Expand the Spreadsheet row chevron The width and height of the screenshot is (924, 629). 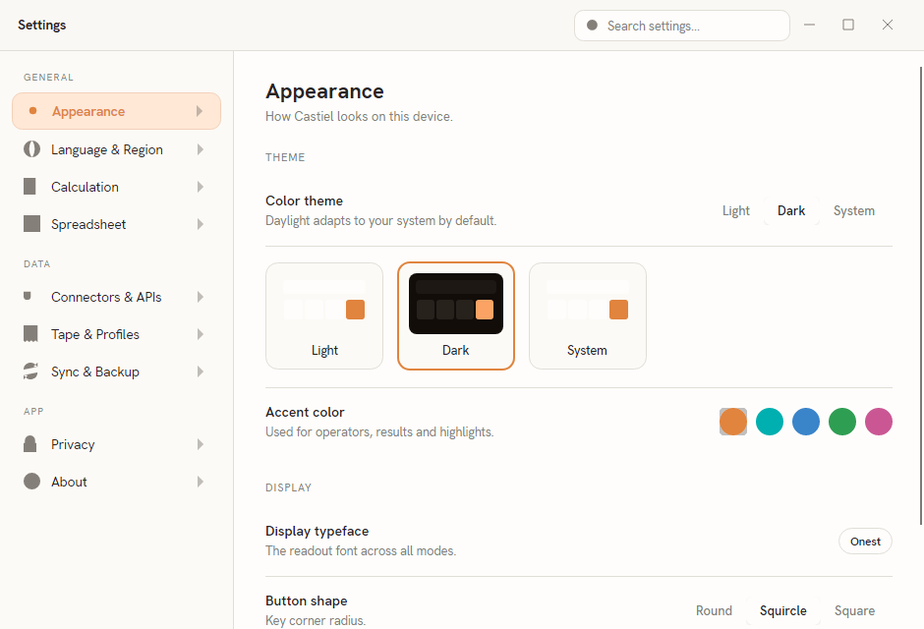(x=201, y=224)
